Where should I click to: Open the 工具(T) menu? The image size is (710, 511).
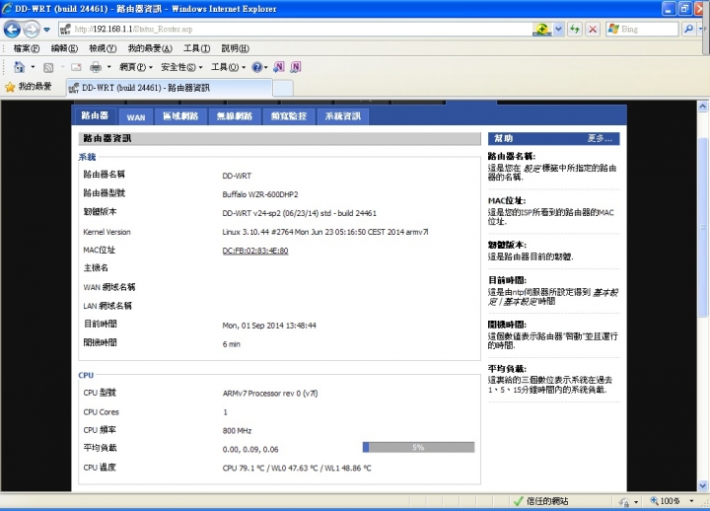(x=196, y=48)
